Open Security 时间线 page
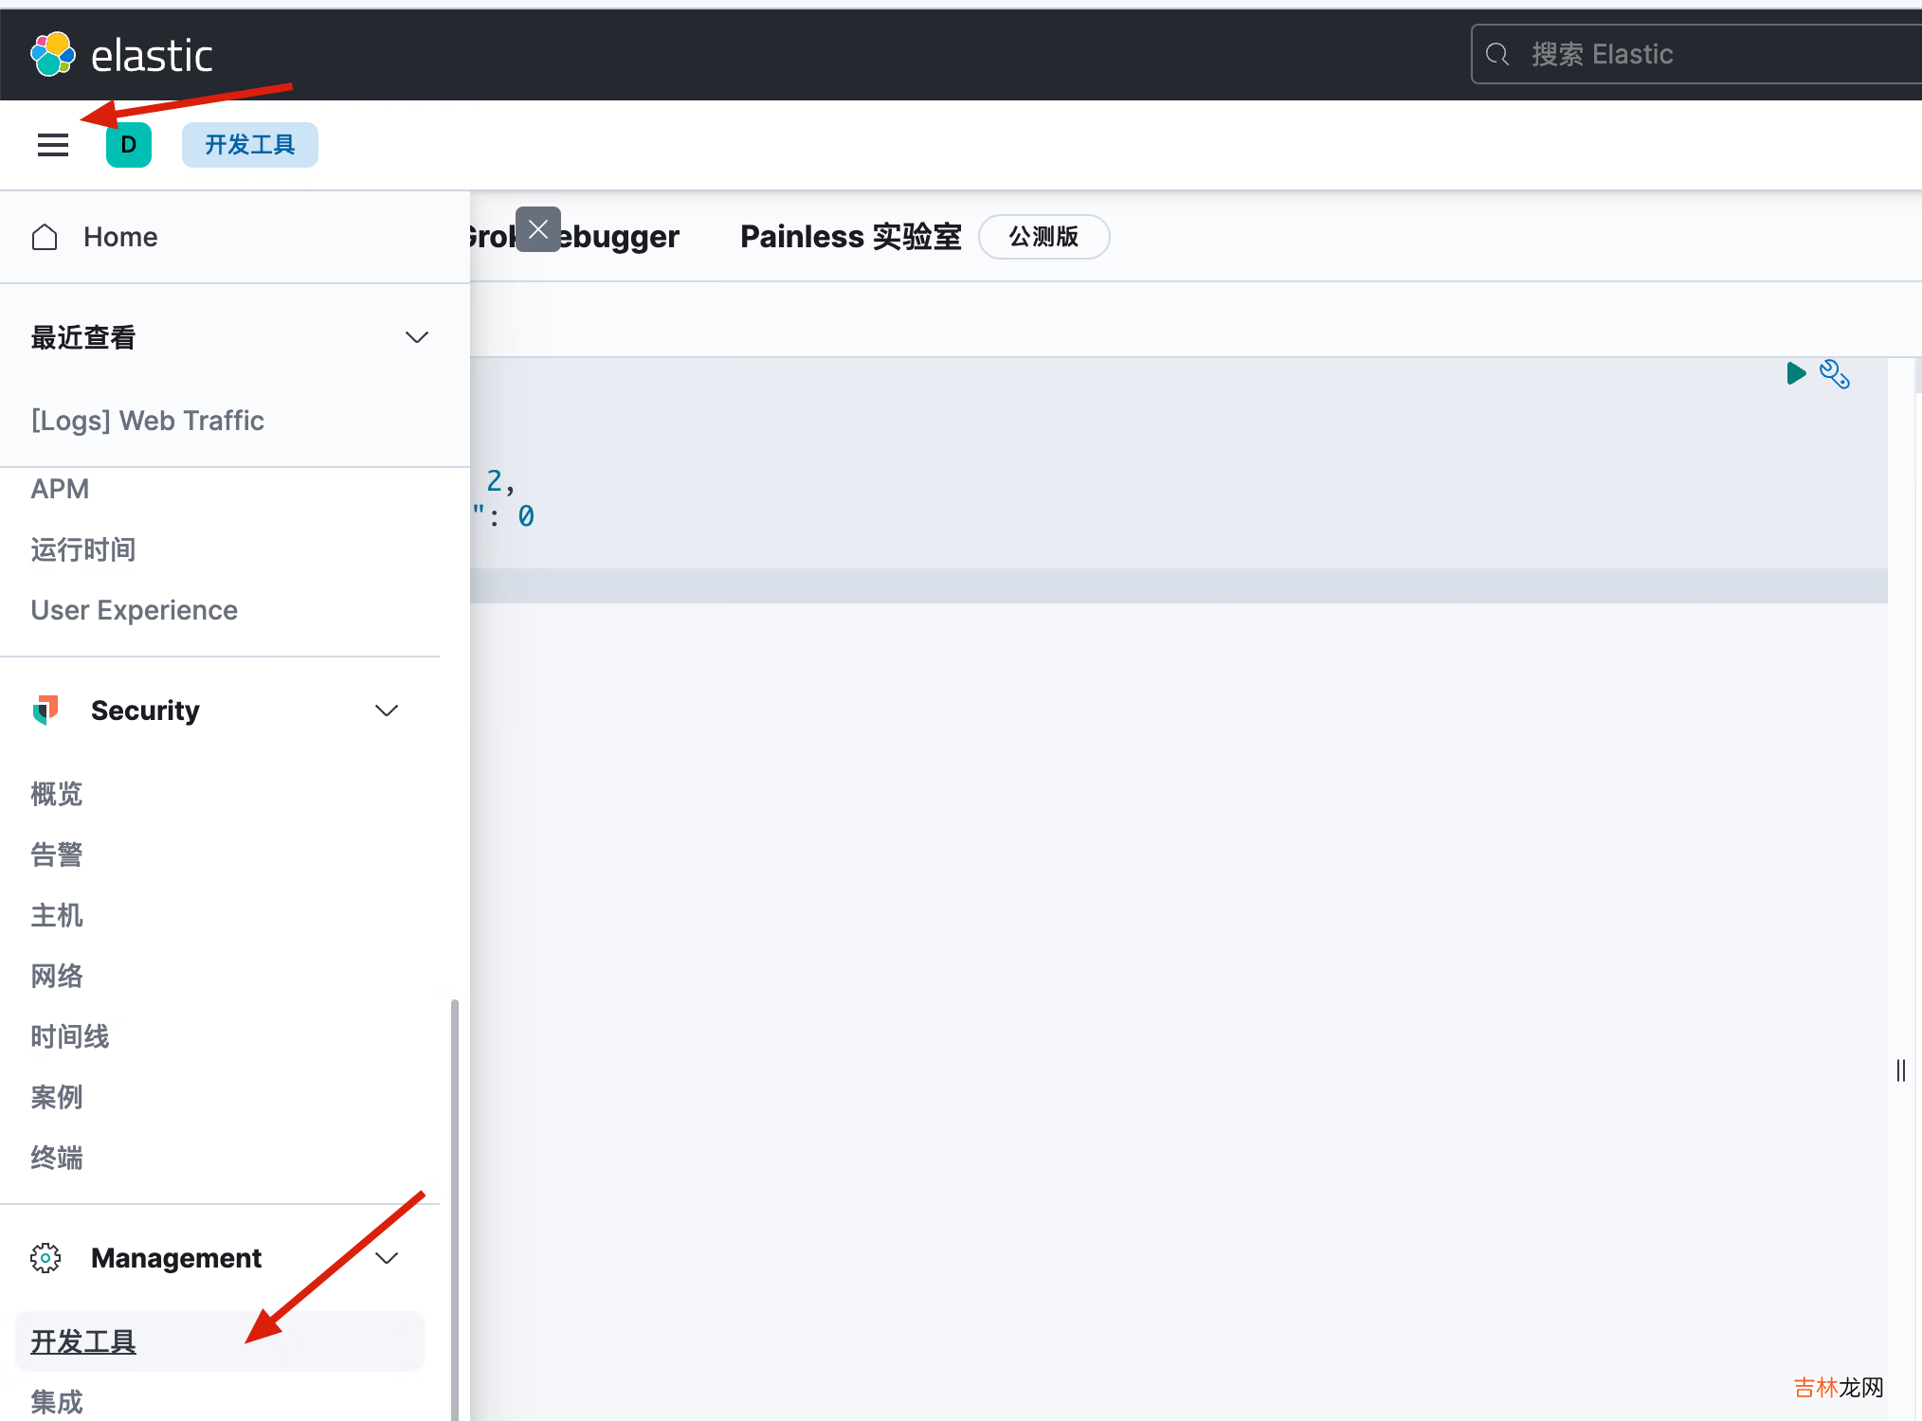 (x=70, y=1036)
